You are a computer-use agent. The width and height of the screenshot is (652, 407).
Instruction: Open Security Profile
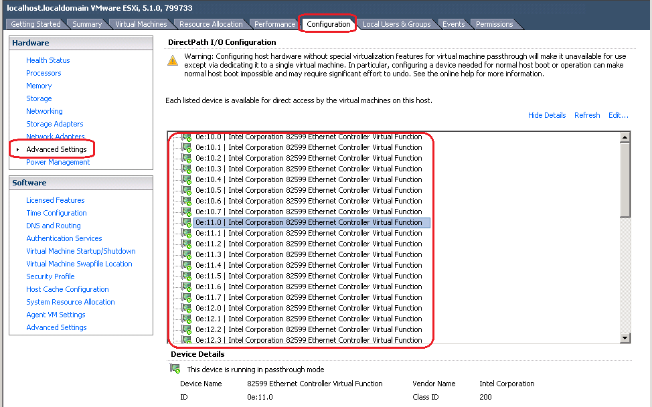[x=50, y=277]
